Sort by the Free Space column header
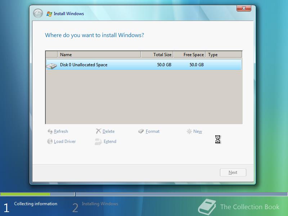Image resolution: width=288 pixels, height=216 pixels. coord(190,54)
